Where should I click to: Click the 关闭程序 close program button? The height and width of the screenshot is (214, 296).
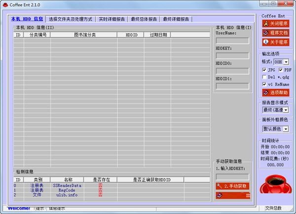pyautogui.click(x=275, y=23)
